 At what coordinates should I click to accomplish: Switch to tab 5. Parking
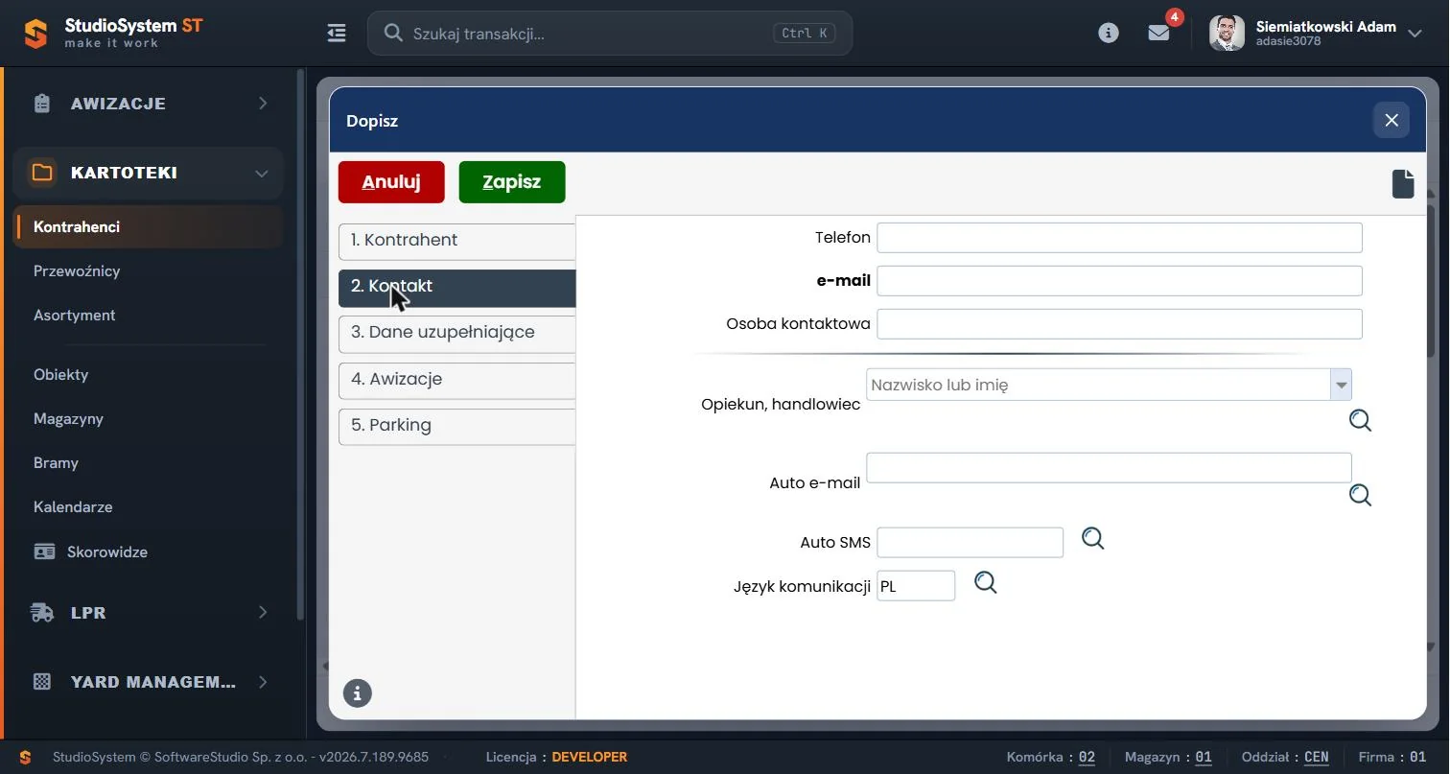point(456,427)
